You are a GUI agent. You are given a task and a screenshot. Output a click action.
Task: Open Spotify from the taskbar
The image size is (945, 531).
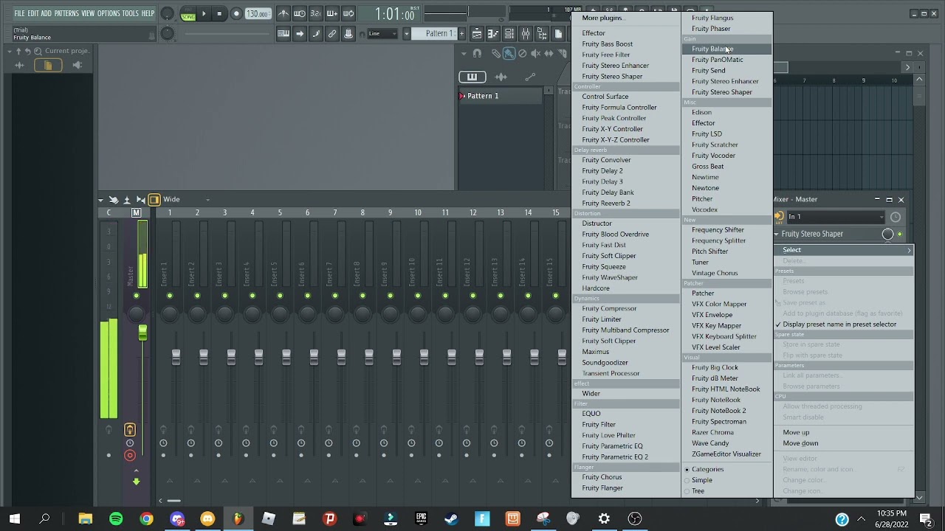[x=116, y=519]
